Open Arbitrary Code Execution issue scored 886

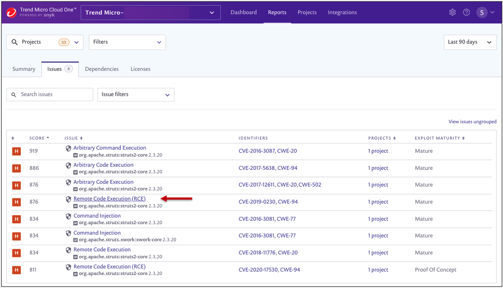[x=103, y=165]
